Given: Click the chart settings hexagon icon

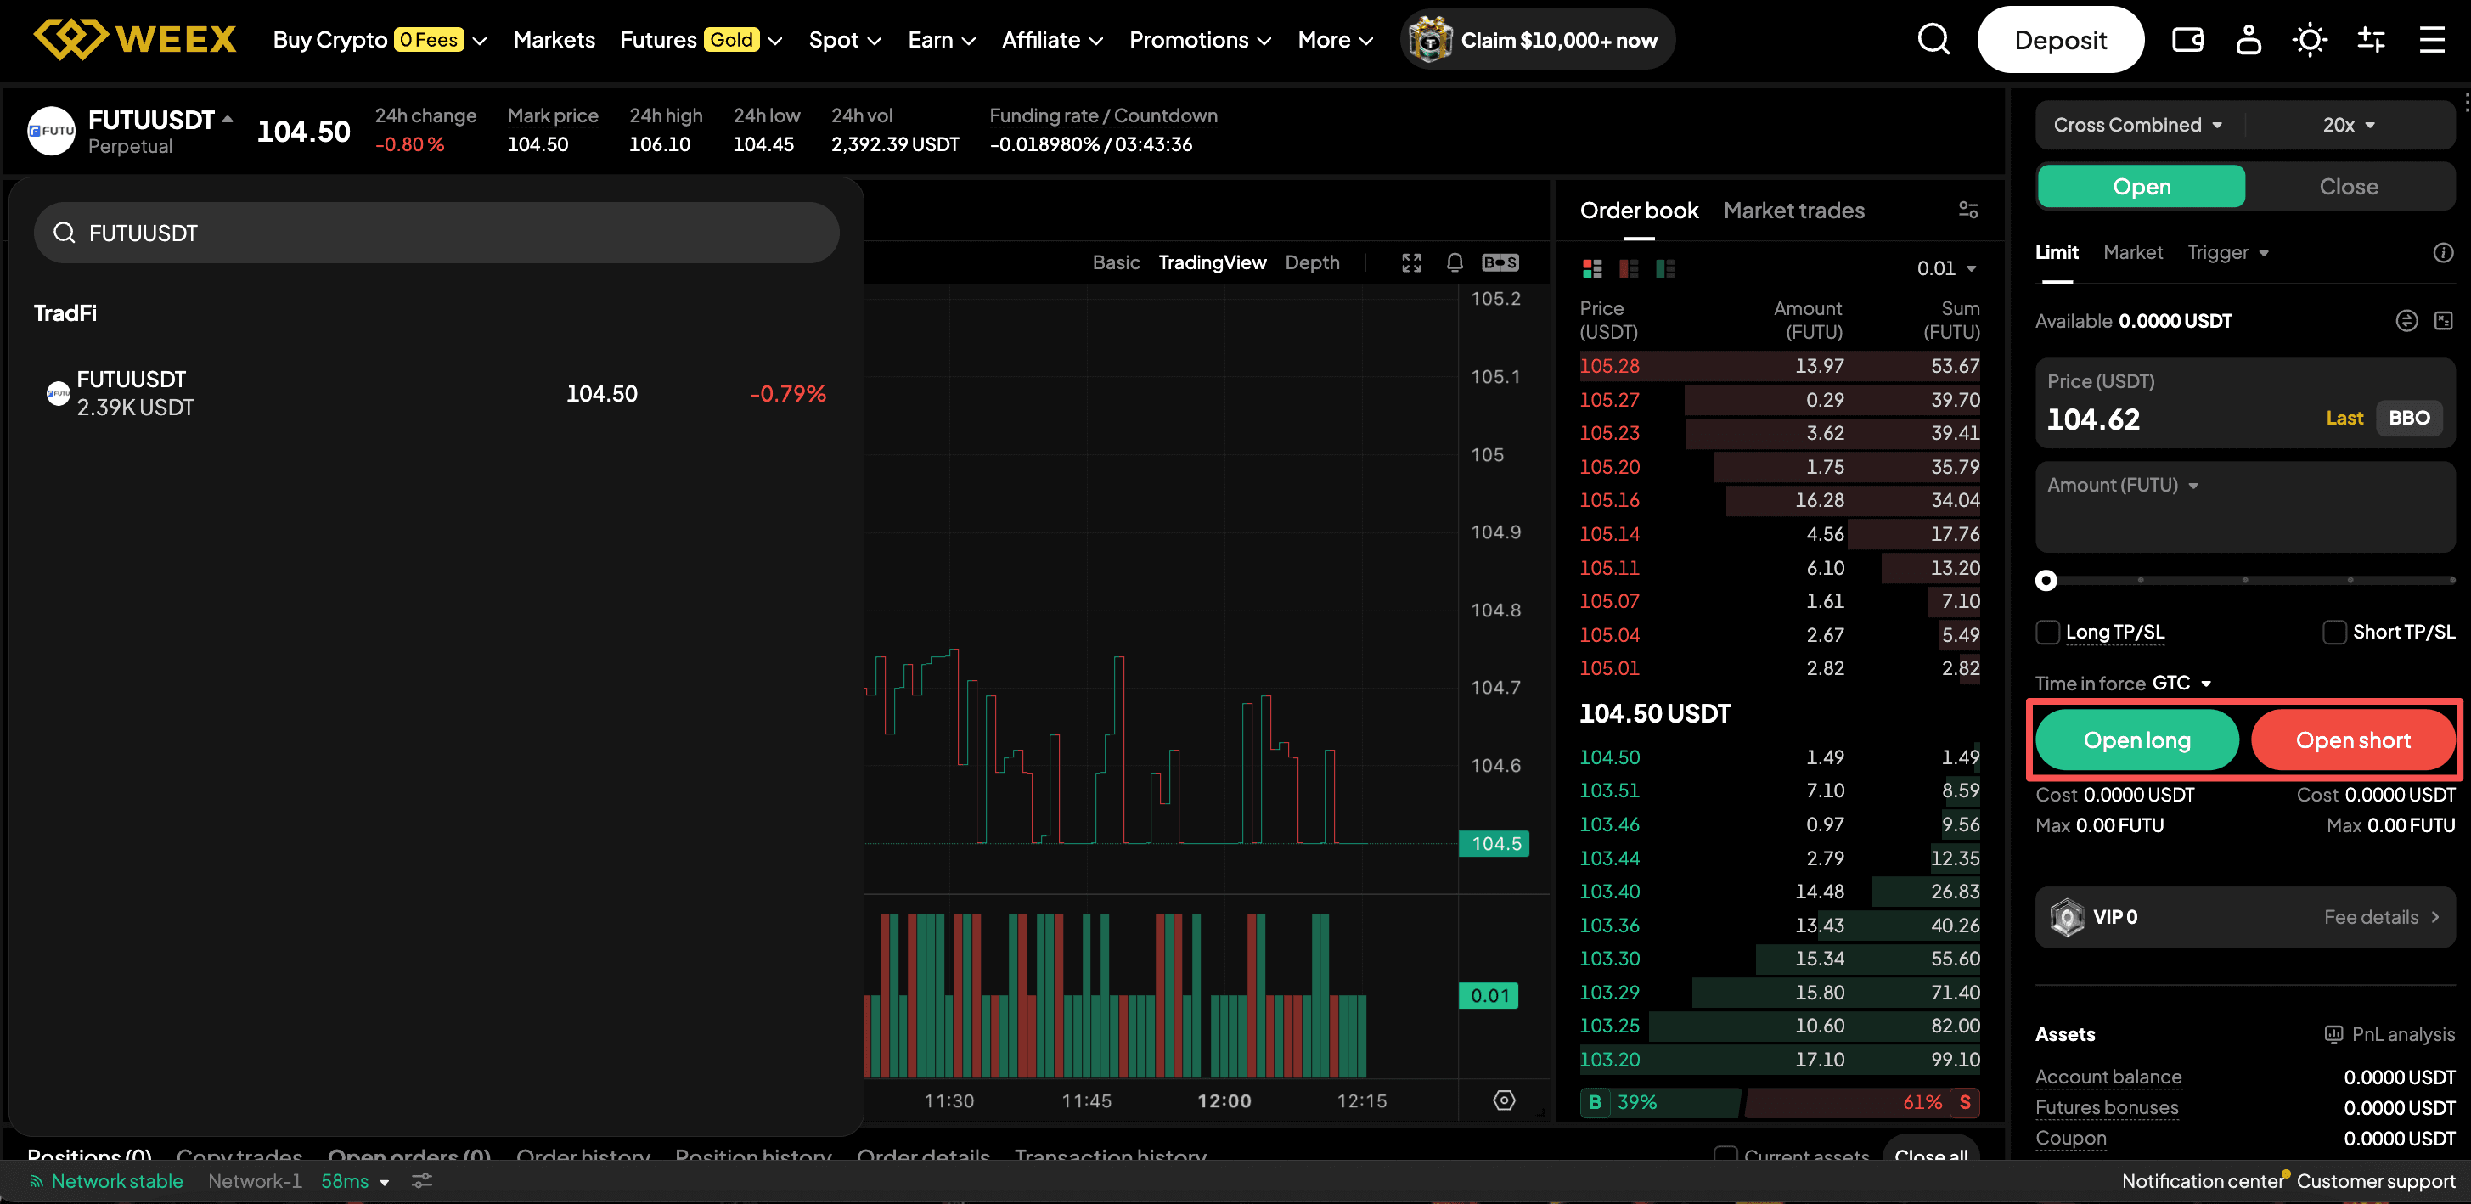Looking at the screenshot, I should coord(1503,1100).
